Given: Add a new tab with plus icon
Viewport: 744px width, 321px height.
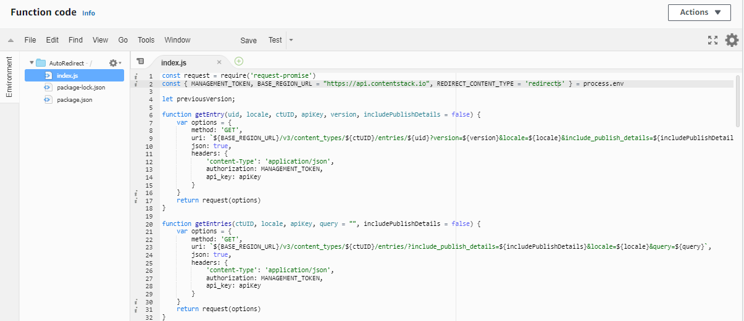Looking at the screenshot, I should coord(239,61).
